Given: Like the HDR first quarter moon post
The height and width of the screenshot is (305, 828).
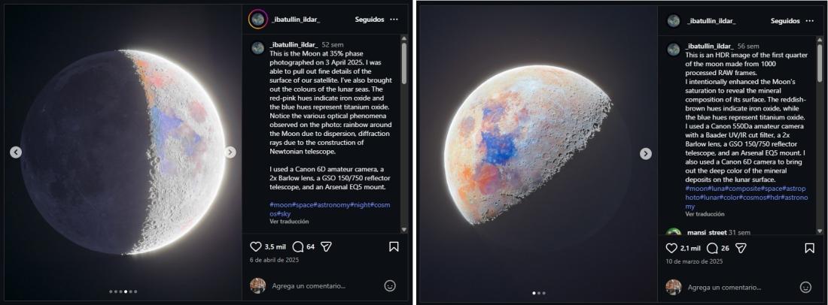Looking at the screenshot, I should click(x=671, y=248).
